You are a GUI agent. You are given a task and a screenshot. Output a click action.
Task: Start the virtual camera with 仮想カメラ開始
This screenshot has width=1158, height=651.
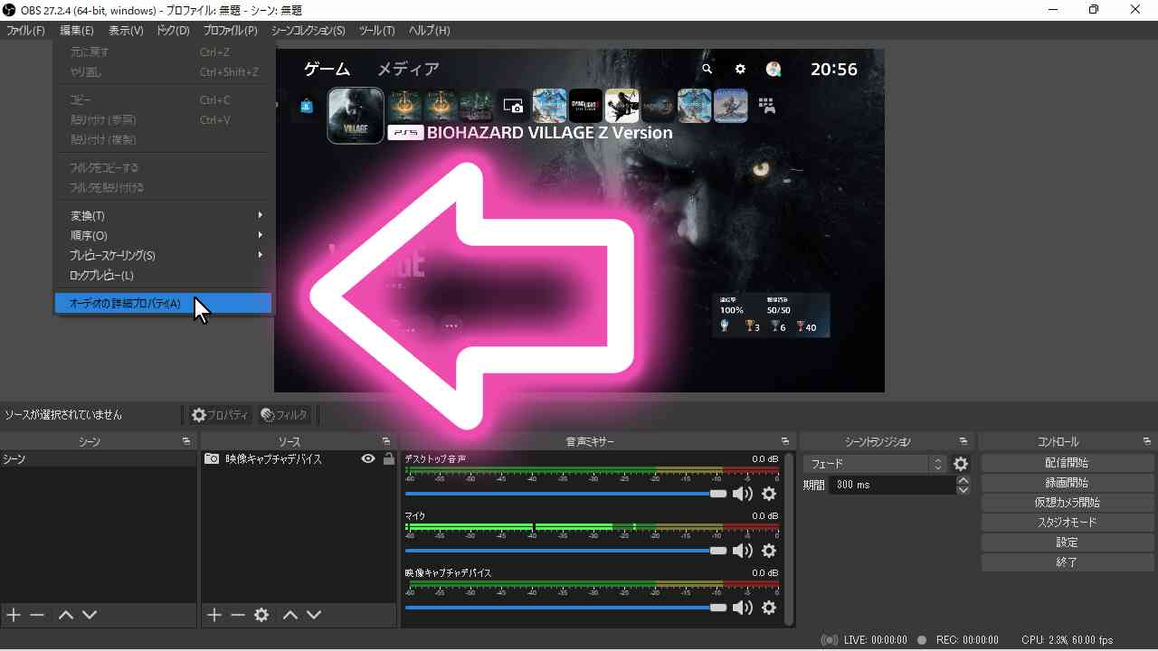point(1067,503)
